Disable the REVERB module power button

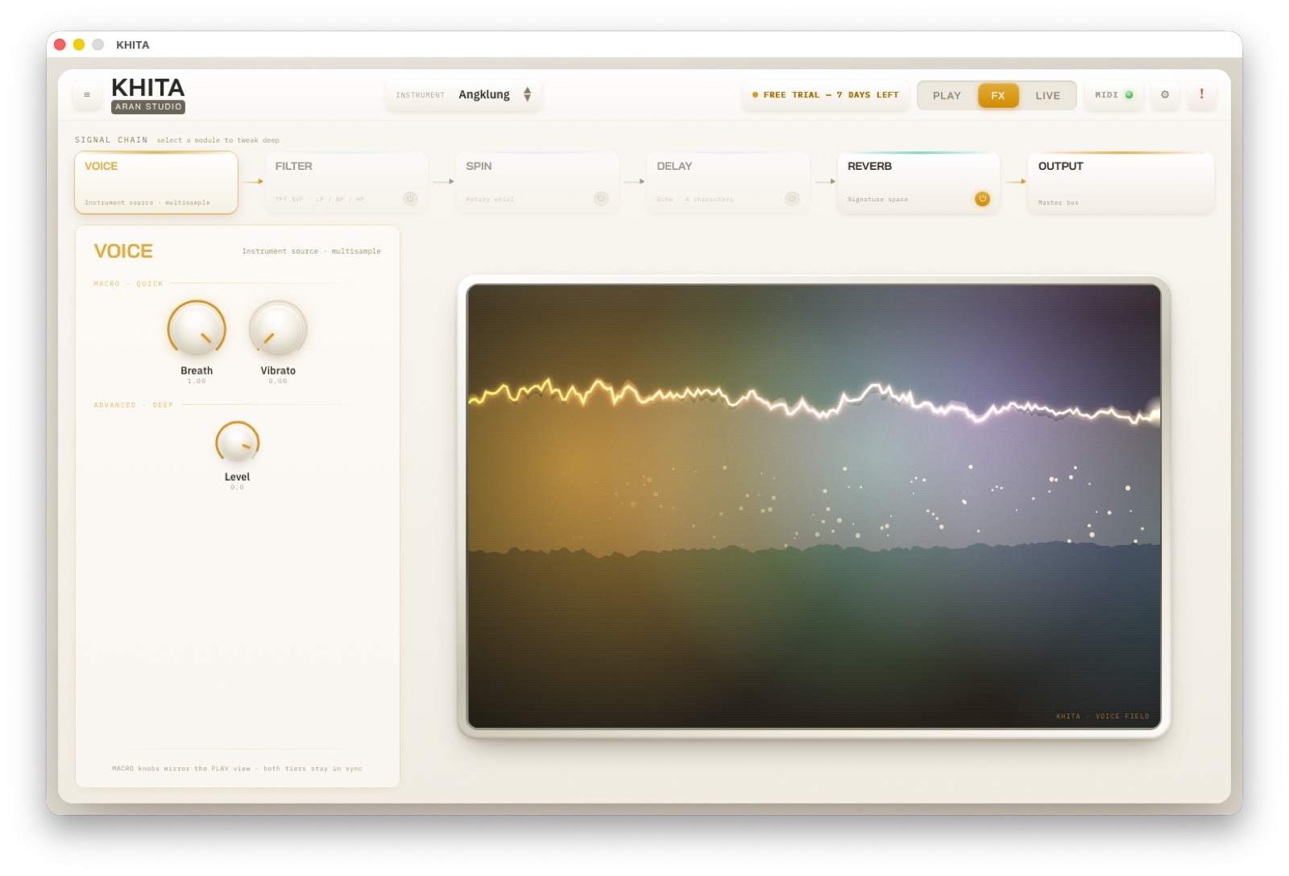(982, 198)
